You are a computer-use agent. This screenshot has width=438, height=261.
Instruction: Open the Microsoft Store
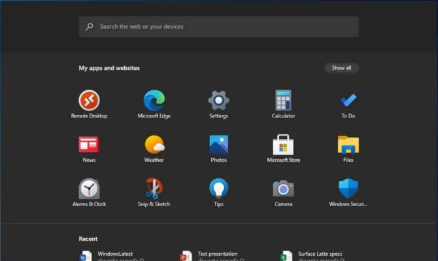click(283, 148)
